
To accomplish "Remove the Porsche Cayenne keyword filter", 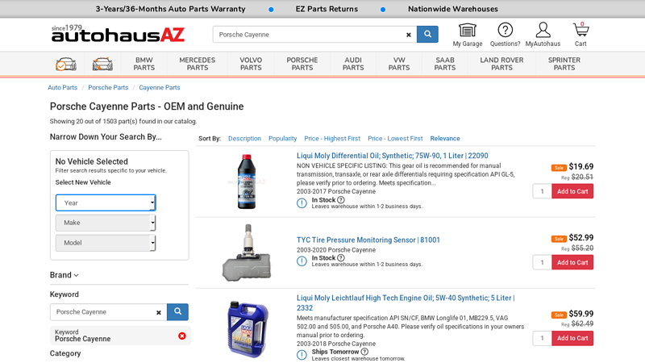I will 182,336.
